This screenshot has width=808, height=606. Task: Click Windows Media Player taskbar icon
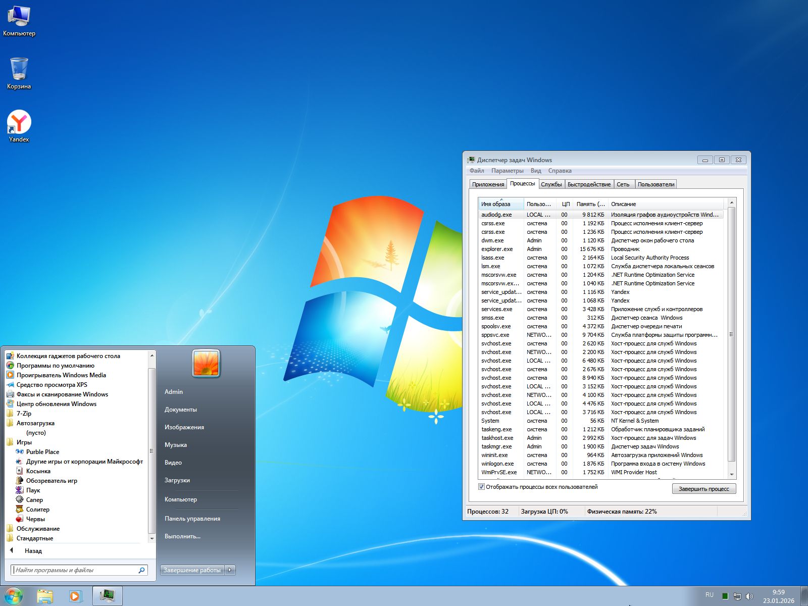(x=76, y=596)
